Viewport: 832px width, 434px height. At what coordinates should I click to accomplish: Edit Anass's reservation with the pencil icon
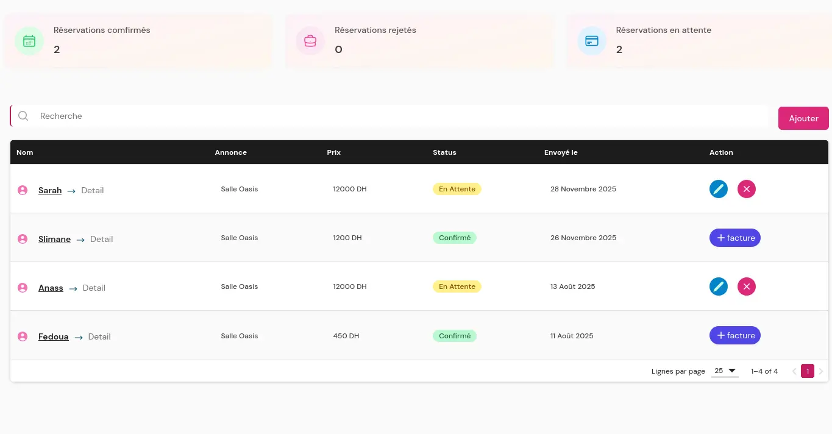point(719,286)
